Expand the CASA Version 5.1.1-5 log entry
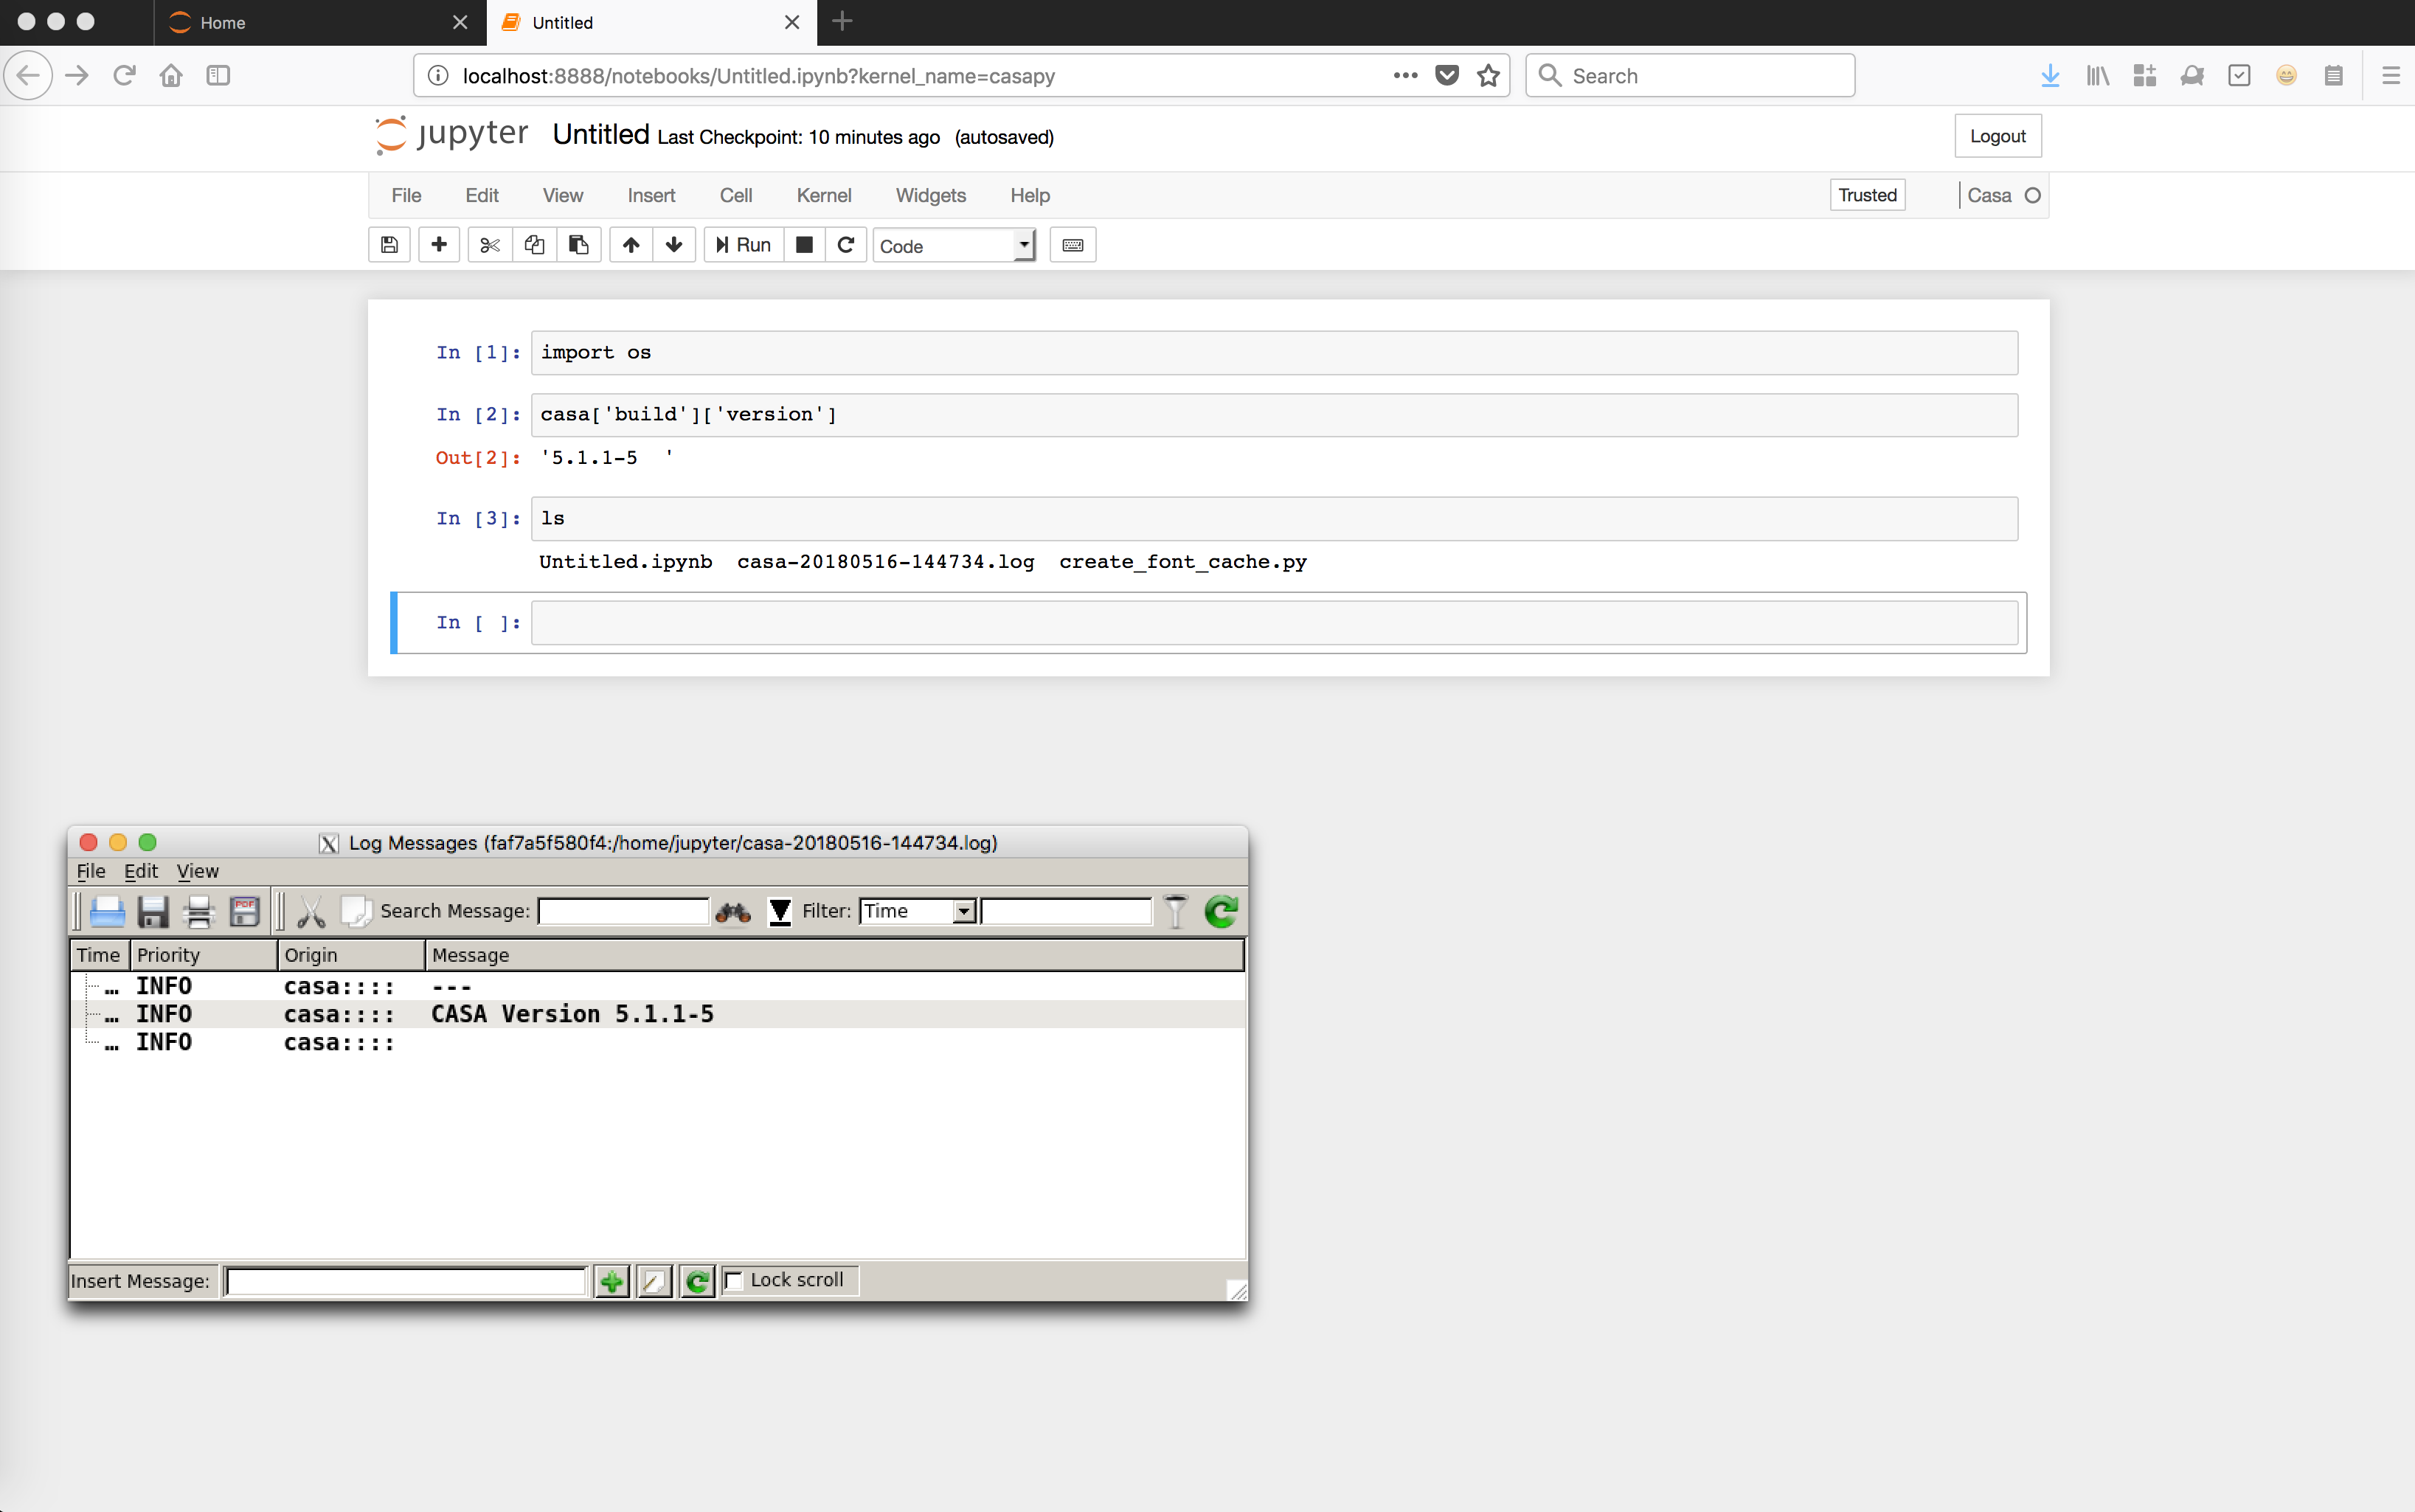Viewport: 2415px width, 1512px height. coord(110,1013)
